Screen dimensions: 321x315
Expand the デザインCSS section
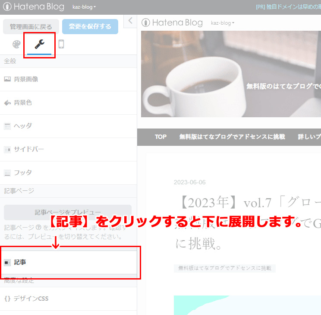(68, 299)
